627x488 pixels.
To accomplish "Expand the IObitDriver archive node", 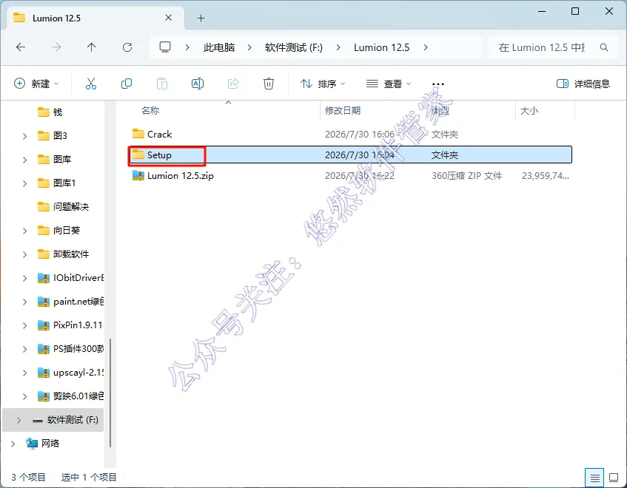I will click(24, 278).
